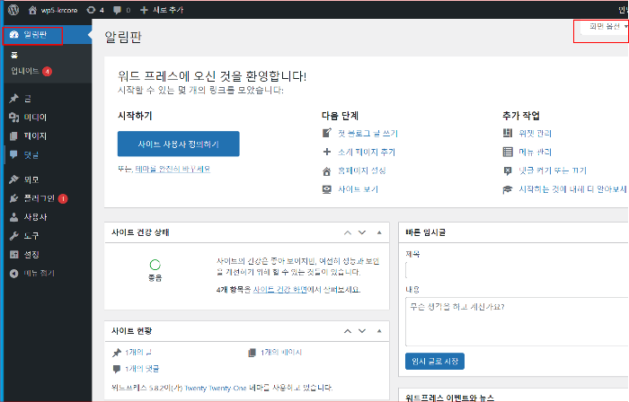Viewport: 629px width, 402px height.
Task: Click the plus 새로 추가 icon in admin bar
Action: (144, 10)
